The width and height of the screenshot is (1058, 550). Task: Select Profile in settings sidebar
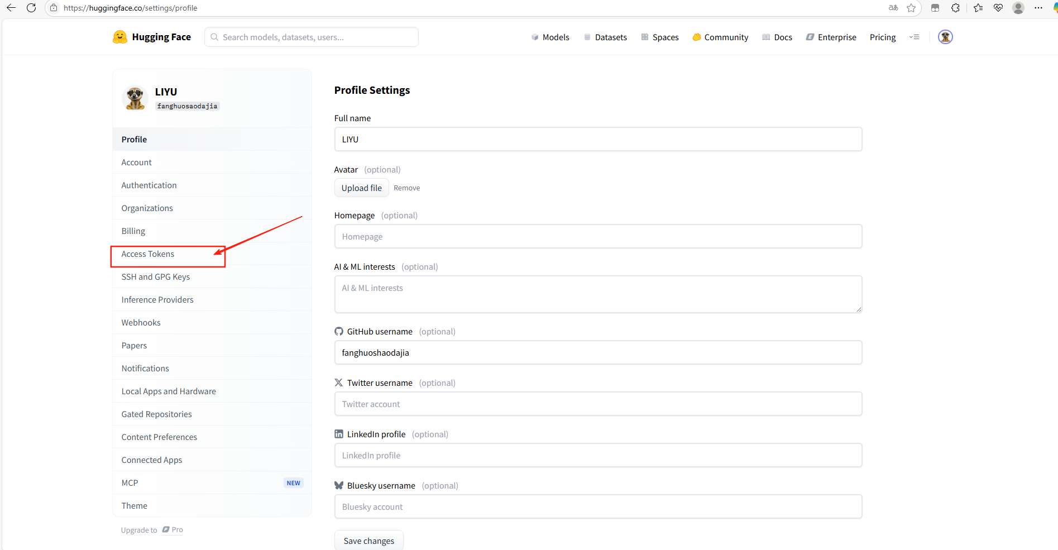[x=212, y=139]
